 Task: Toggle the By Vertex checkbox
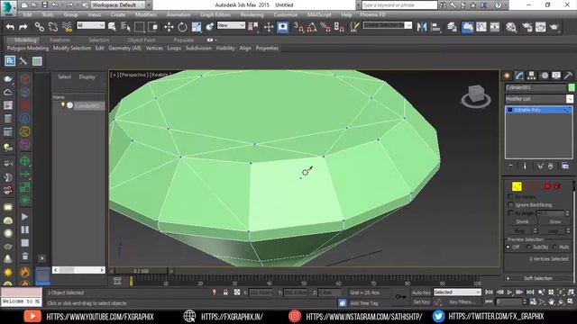510,196
